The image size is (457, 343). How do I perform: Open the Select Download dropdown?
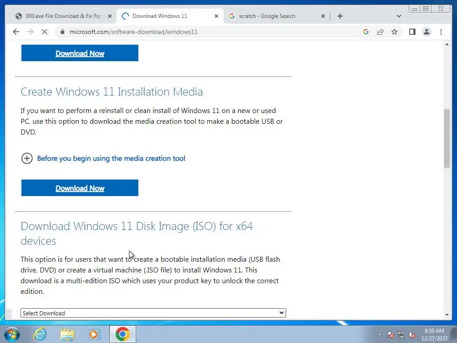click(x=153, y=313)
